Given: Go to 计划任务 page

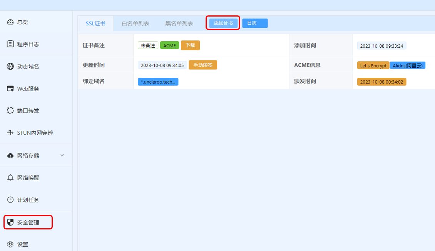Looking at the screenshot, I should pos(28,200).
